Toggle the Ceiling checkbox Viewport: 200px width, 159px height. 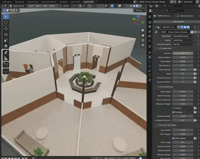click(x=173, y=108)
